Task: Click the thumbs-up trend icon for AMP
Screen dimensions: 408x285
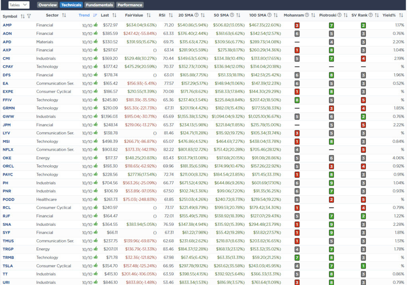Action: pyautogui.click(x=96, y=25)
